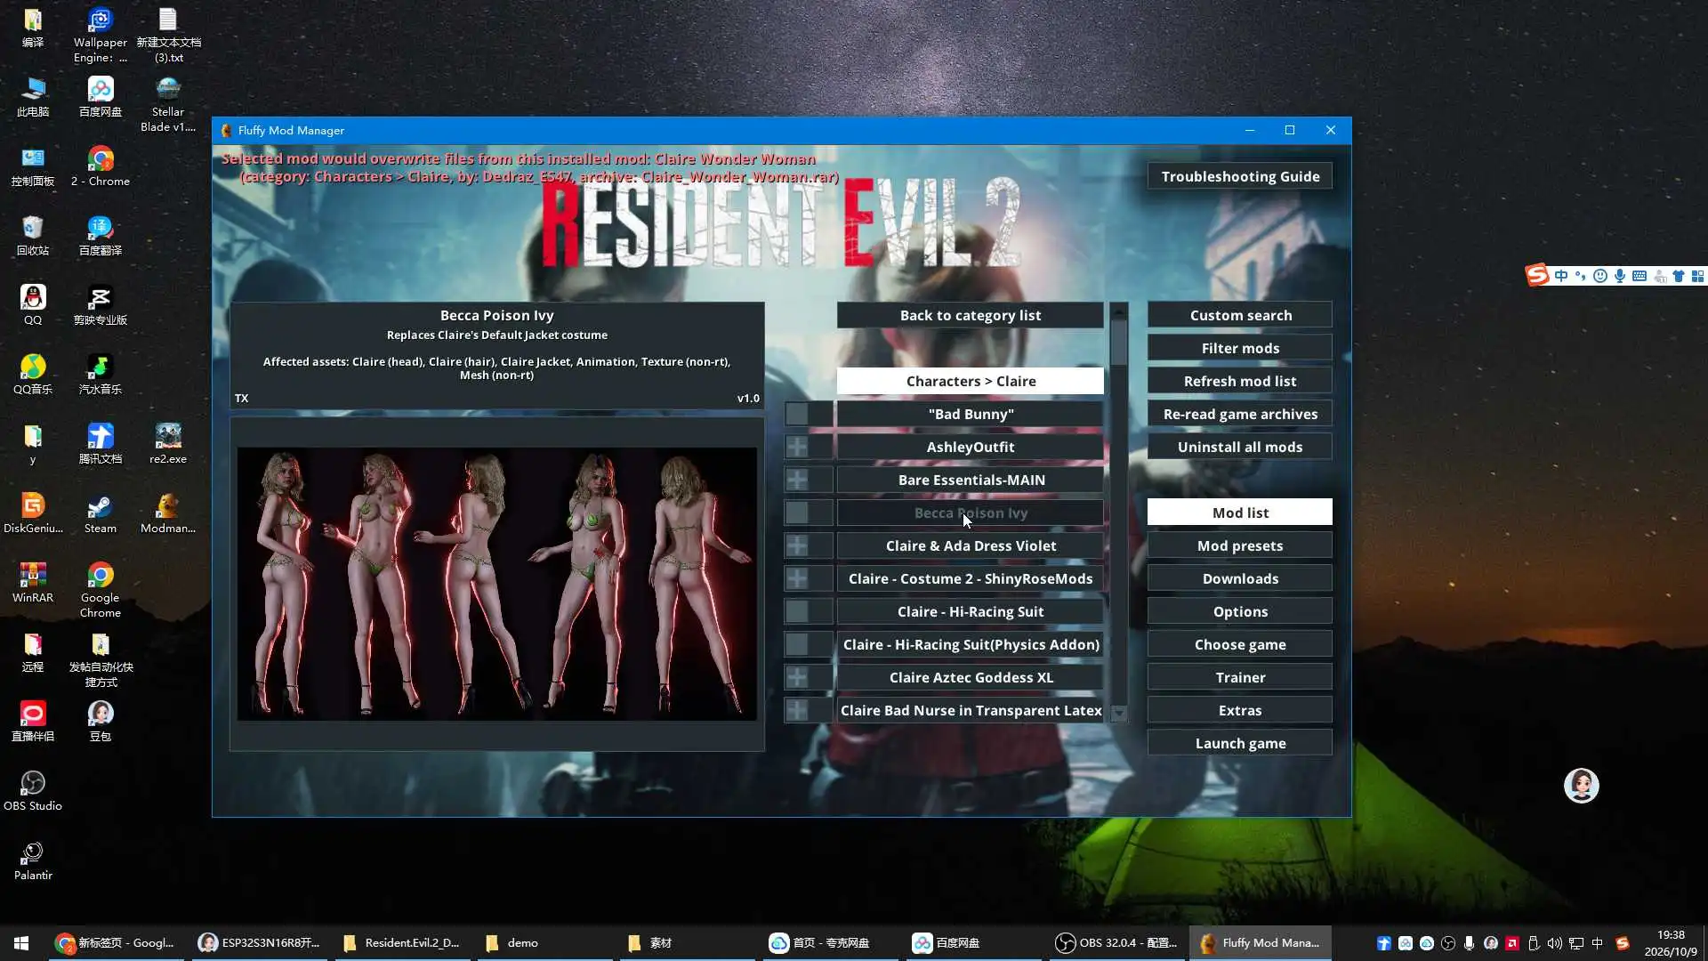Open the WinRAR desktop icon
1708x961 pixels.
click(33, 584)
